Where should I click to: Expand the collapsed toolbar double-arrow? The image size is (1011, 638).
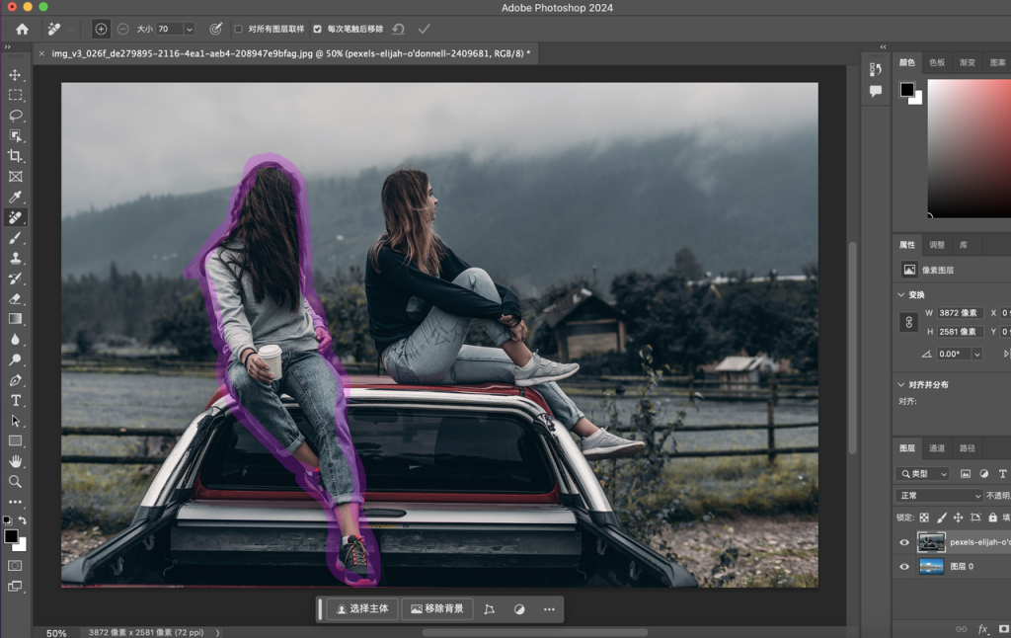pyautogui.click(x=7, y=47)
